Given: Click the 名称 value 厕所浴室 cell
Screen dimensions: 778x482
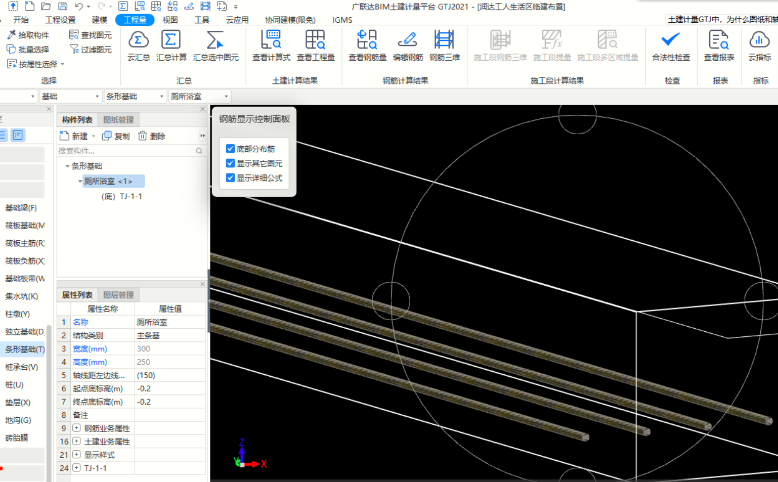Looking at the screenshot, I should coord(170,322).
